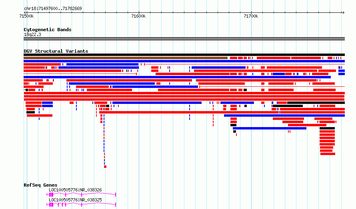Image resolution: width=356 pixels, height=209 pixels.
Task: Open the LOC100505776|NR_038326 gene label
Action: [x=75, y=190]
